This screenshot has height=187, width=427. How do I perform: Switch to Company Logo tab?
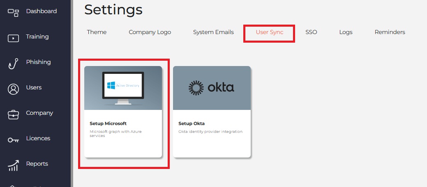coord(150,32)
